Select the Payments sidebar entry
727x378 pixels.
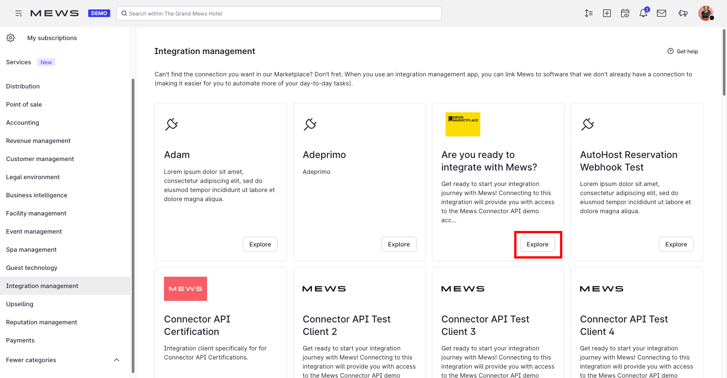point(20,340)
